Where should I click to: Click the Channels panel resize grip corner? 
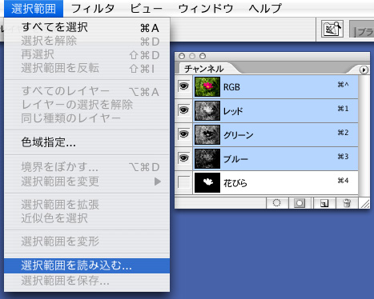pyautogui.click(x=364, y=204)
